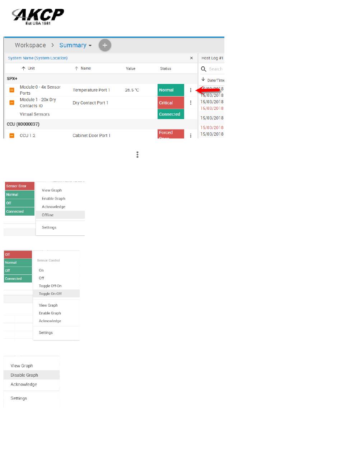Click the Critical status of Dry Contact Port 1
This screenshot has width=341, height=452.
click(171, 103)
